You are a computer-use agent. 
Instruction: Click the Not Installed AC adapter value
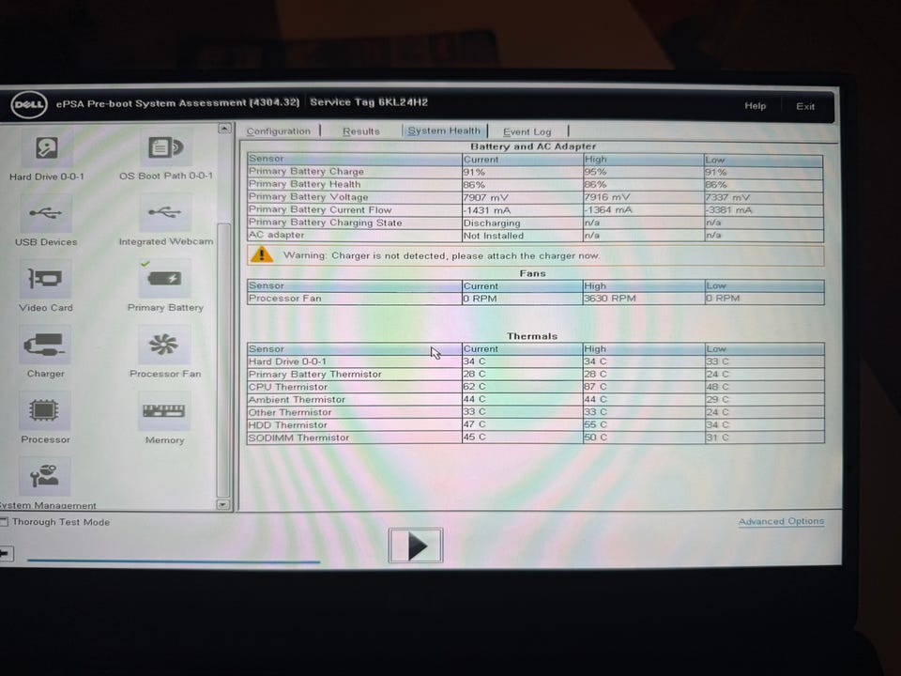tap(494, 236)
